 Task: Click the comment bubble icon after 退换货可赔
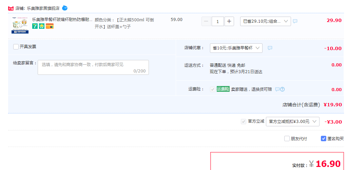[277, 89]
